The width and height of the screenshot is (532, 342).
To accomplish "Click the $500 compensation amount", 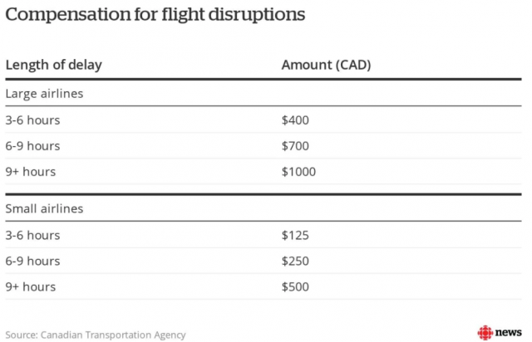I will [x=295, y=286].
